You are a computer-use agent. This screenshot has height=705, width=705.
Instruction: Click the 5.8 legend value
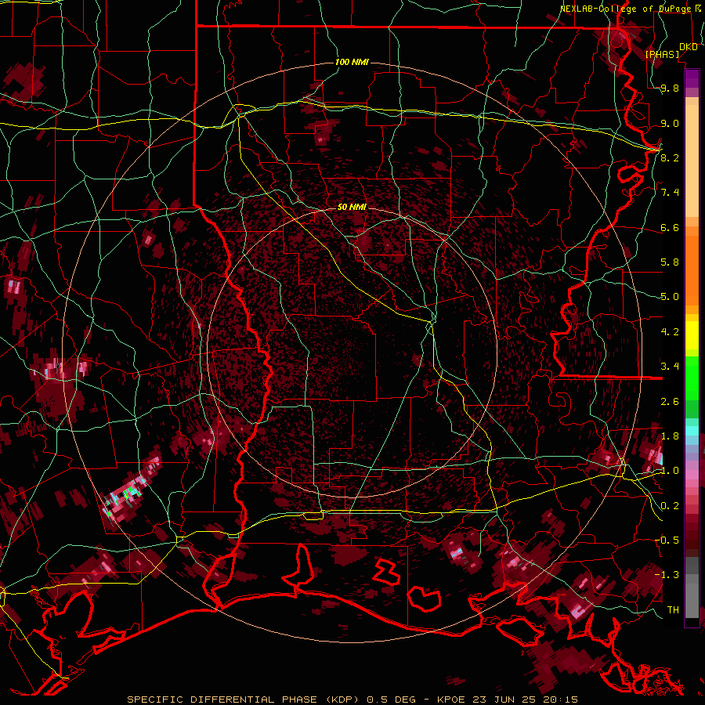(x=670, y=262)
